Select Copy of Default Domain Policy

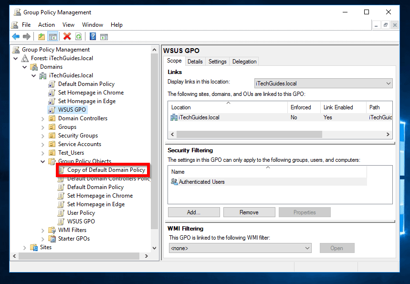(106, 170)
